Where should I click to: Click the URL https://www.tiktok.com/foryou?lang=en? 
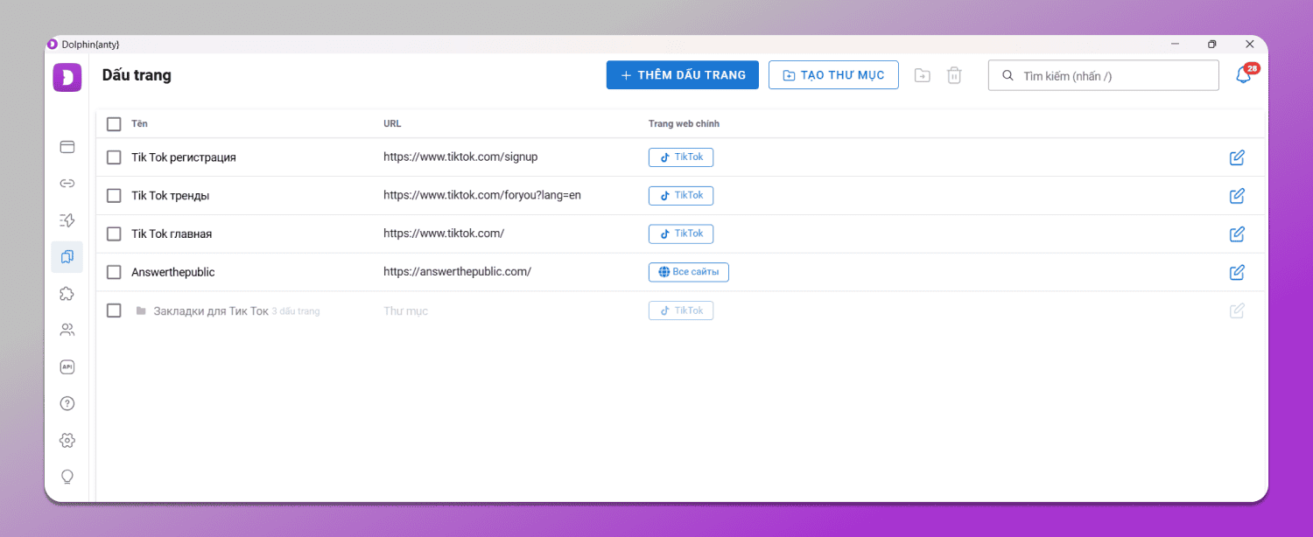482,196
